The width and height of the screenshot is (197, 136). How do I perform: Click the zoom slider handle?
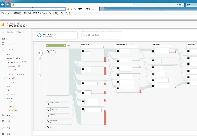tap(39, 74)
